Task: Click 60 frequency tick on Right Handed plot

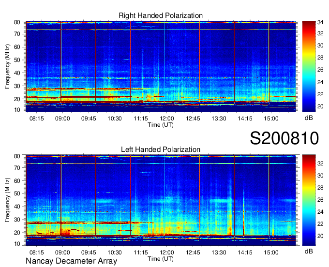Action: (x=17, y=47)
